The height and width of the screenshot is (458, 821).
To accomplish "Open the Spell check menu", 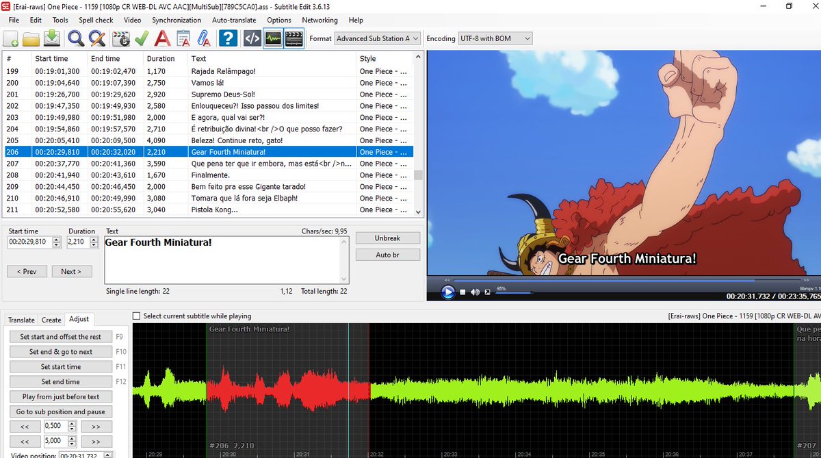I will [96, 20].
